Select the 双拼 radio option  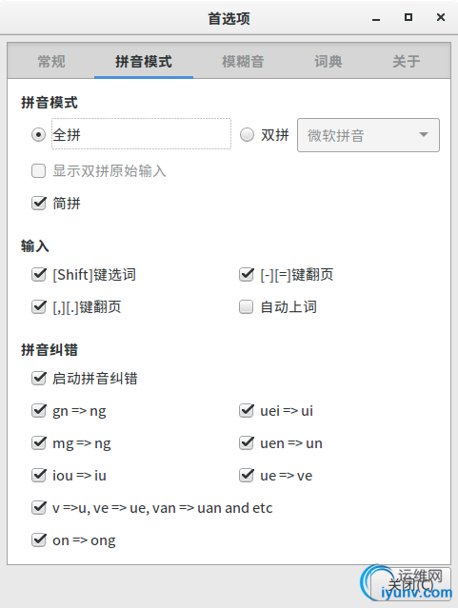(247, 135)
